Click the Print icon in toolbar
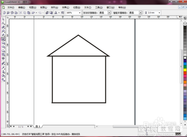 pos(16,13)
